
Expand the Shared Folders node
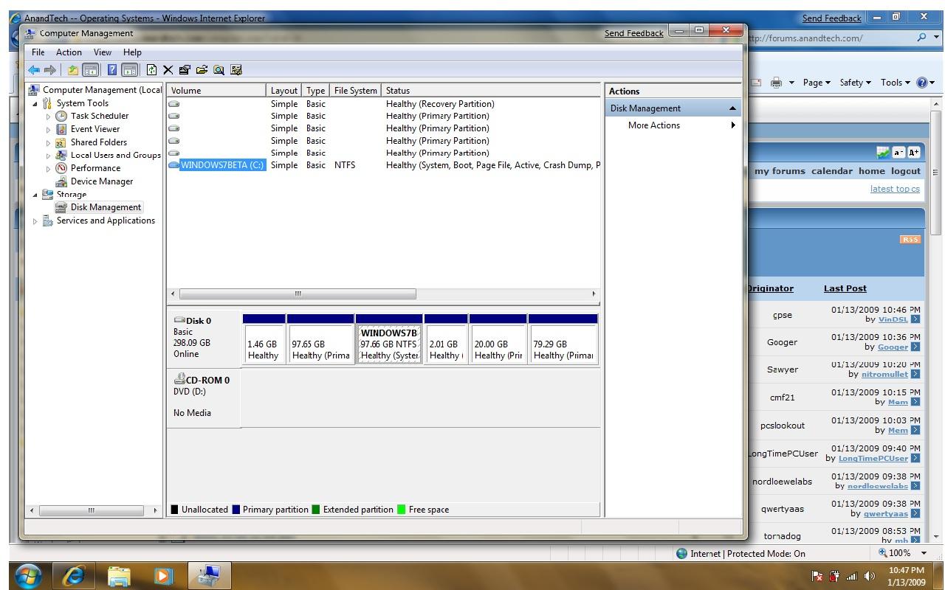pyautogui.click(x=49, y=143)
